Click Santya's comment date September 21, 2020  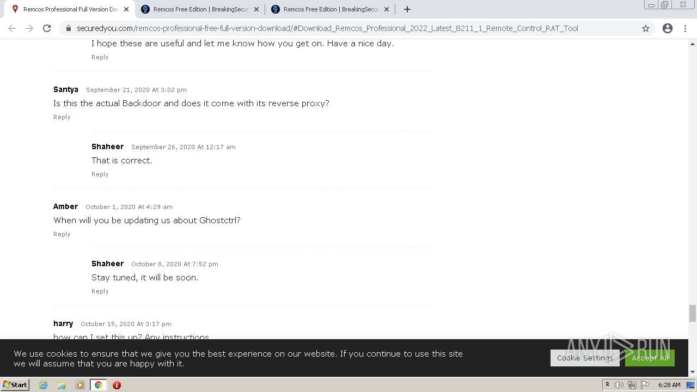coord(136,90)
